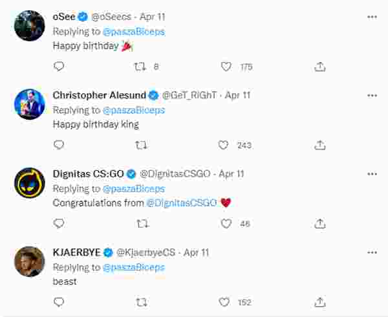Like oSee's Happy birthday tweet

(x=226, y=67)
